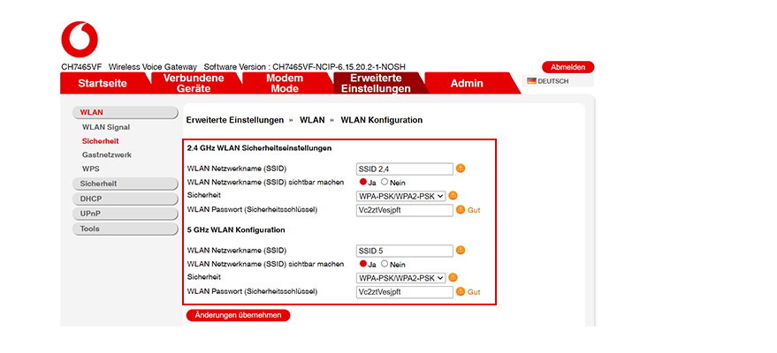
Task: Open the 2.4 GHz Sicherheit dropdown
Action: tap(400, 196)
